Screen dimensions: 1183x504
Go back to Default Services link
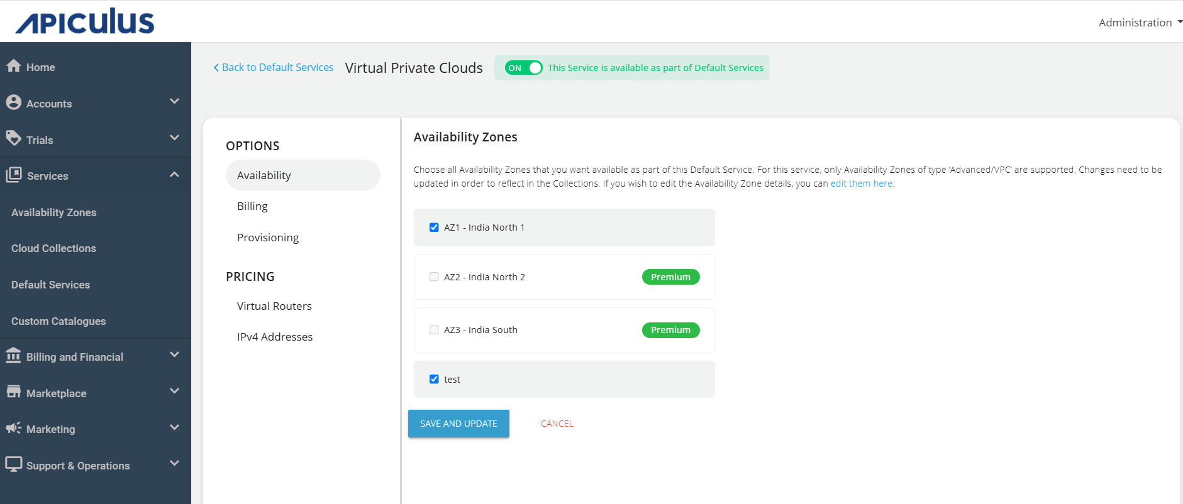[x=274, y=67]
